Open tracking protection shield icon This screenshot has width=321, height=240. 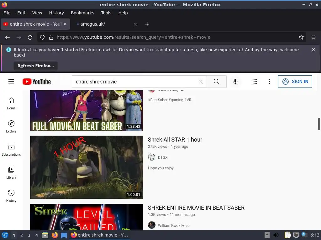click(x=42, y=37)
